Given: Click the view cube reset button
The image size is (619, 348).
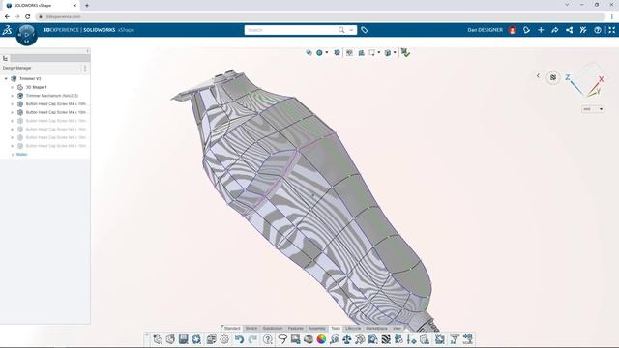Looking at the screenshot, I should click(x=553, y=77).
